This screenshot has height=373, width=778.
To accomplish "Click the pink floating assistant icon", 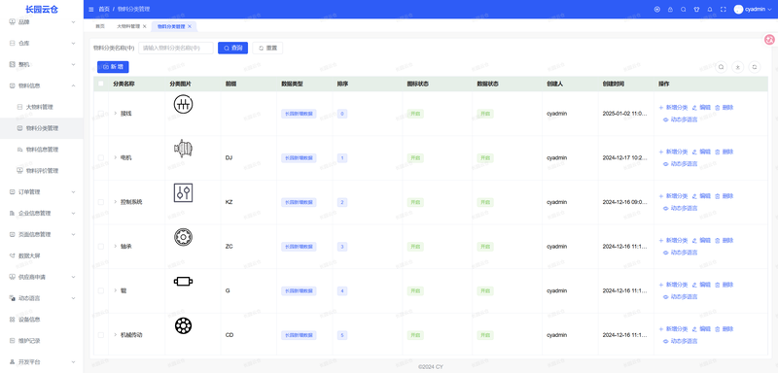I will click(769, 40).
